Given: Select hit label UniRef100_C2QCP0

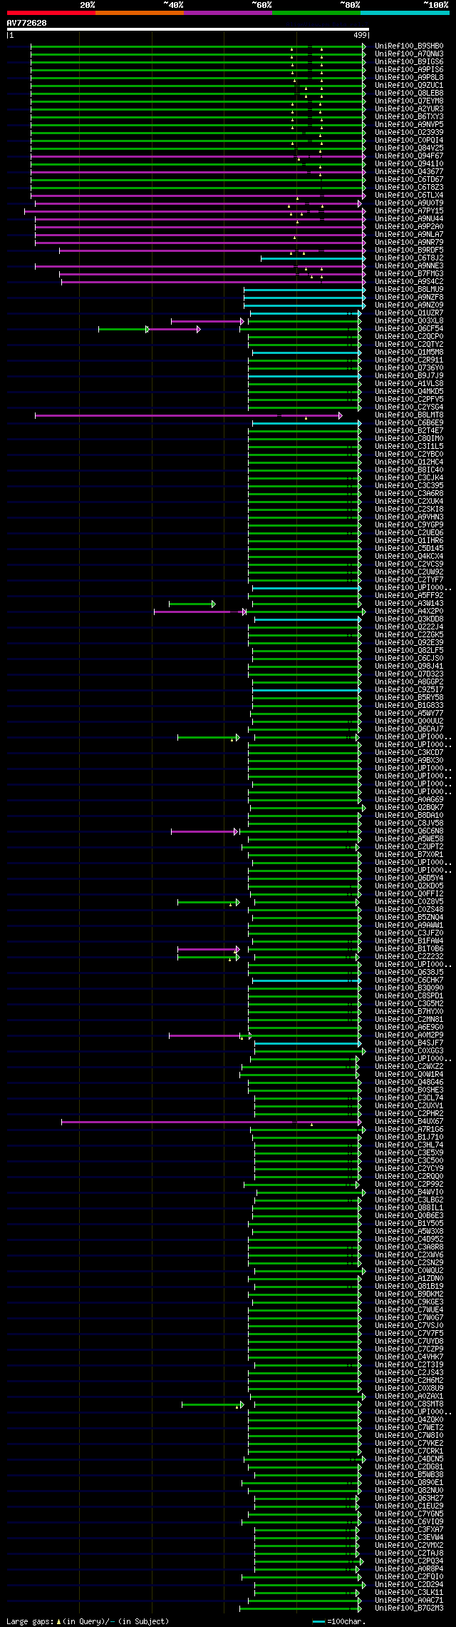Looking at the screenshot, I should (x=409, y=337).
